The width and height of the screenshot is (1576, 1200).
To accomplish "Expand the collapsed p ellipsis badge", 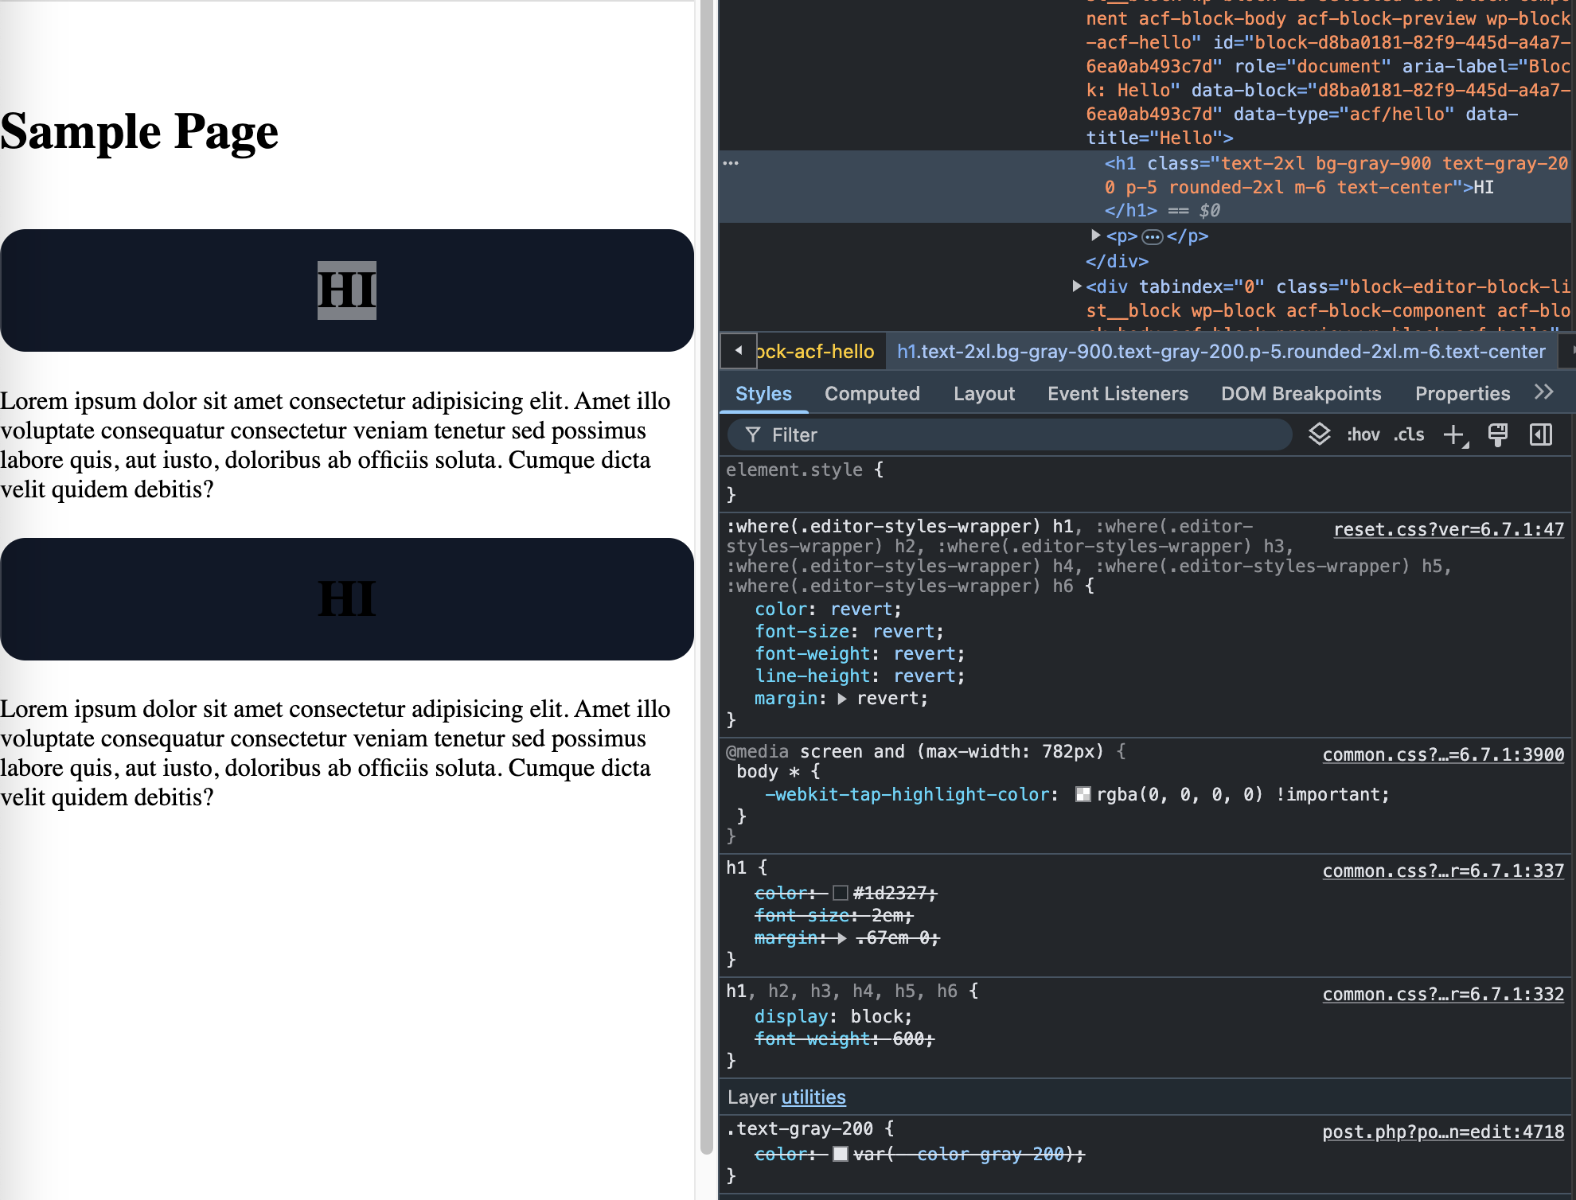I will [1152, 236].
